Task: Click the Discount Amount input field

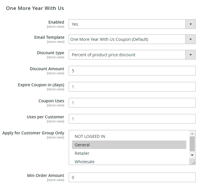Action: tap(132, 71)
